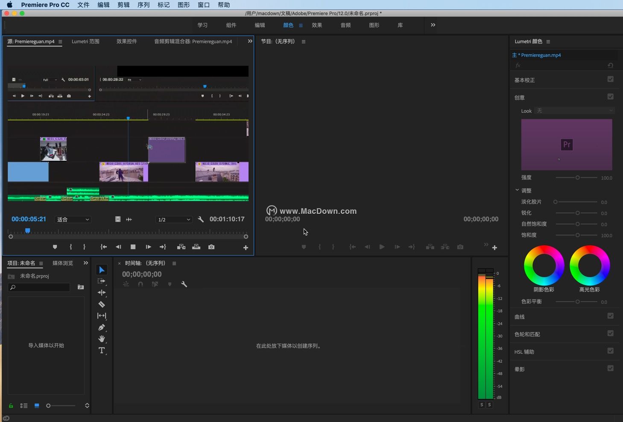Step forward one frame in Source monitor
The image size is (623, 422).
[x=148, y=247]
